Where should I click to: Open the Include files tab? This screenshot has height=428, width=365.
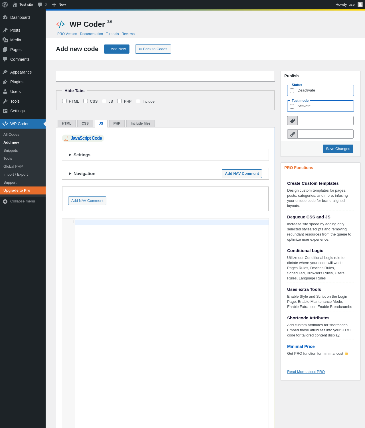coord(141,123)
